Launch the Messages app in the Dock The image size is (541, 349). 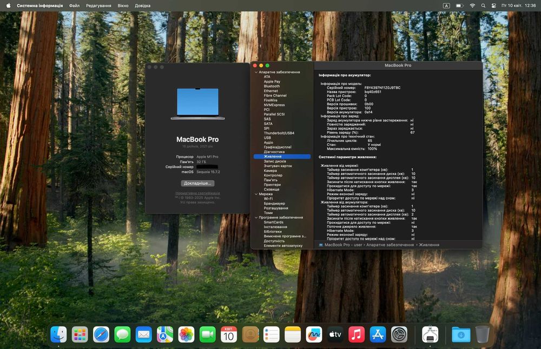click(x=122, y=334)
